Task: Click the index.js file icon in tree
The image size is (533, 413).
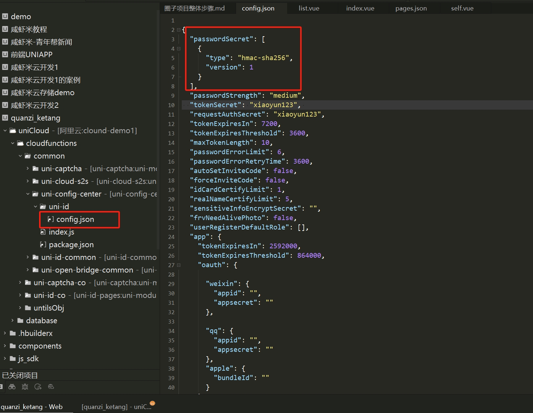Action: 43,232
